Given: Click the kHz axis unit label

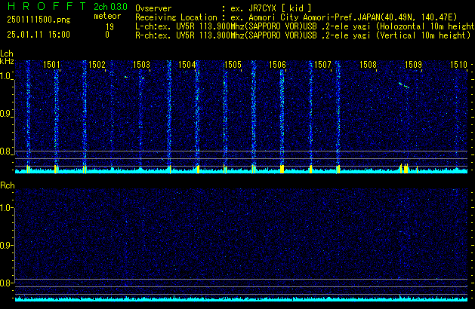Looking at the screenshot, I should [x=7, y=61].
